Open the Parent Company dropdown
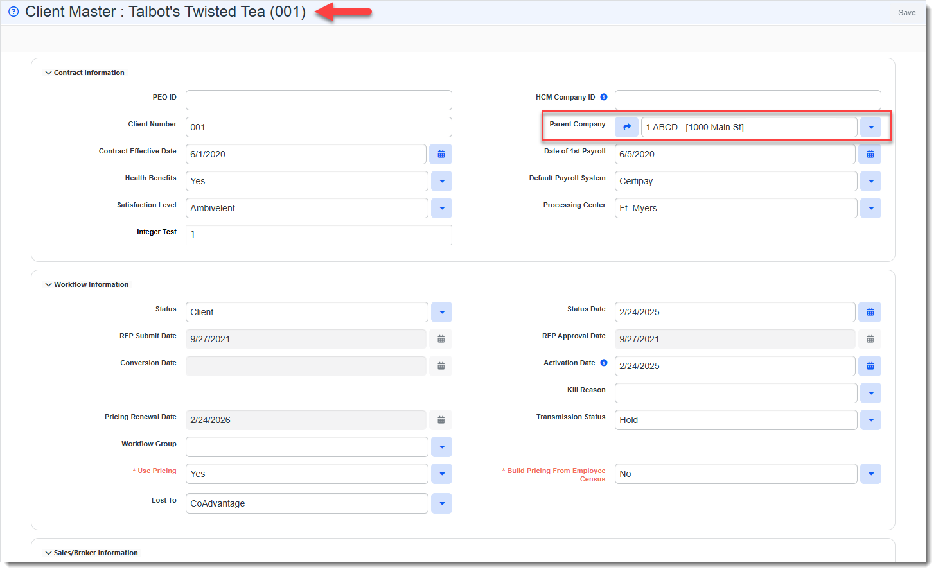 (x=870, y=127)
